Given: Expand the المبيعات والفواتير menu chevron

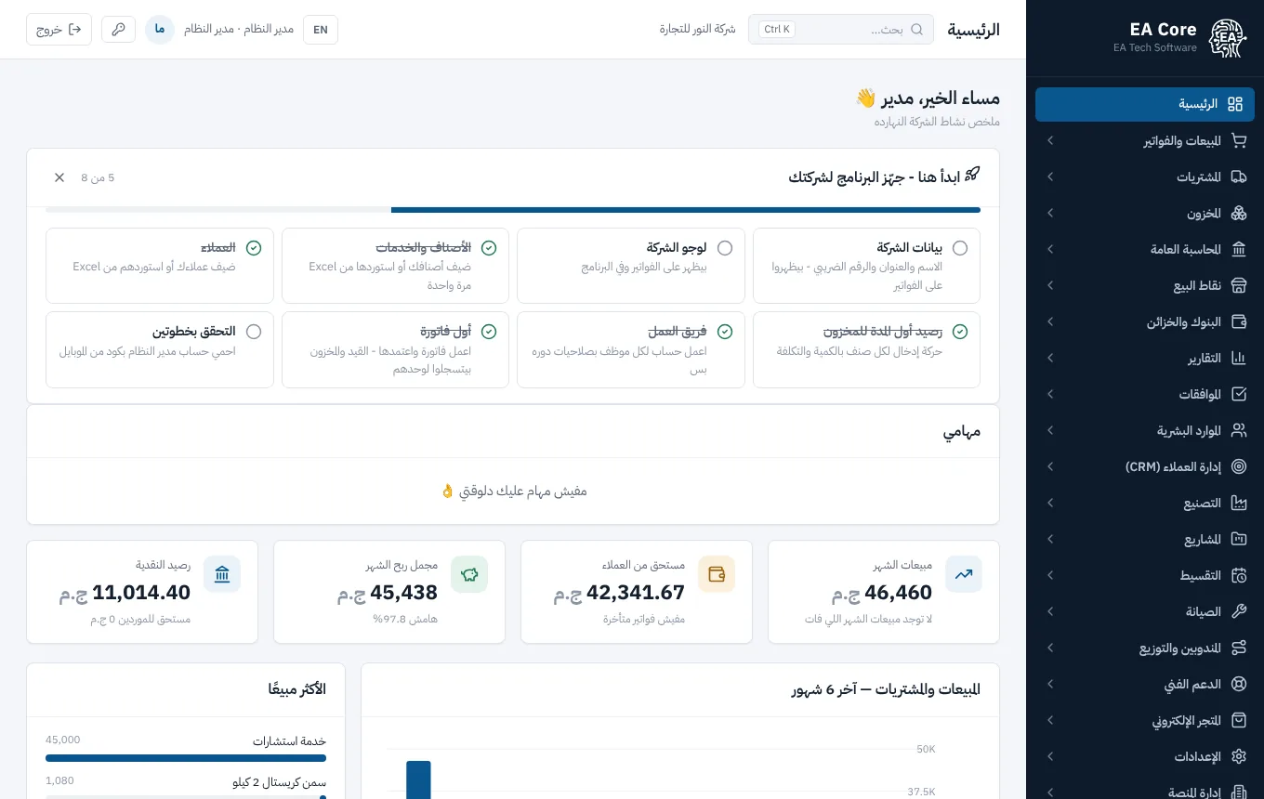Looking at the screenshot, I should [x=1050, y=141].
